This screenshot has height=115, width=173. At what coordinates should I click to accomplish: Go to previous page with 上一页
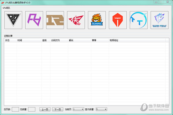[45, 109]
